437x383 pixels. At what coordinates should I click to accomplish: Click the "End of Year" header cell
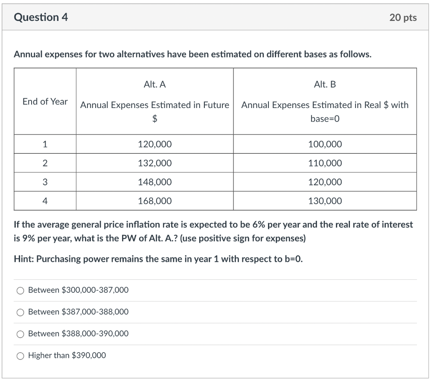(x=45, y=102)
